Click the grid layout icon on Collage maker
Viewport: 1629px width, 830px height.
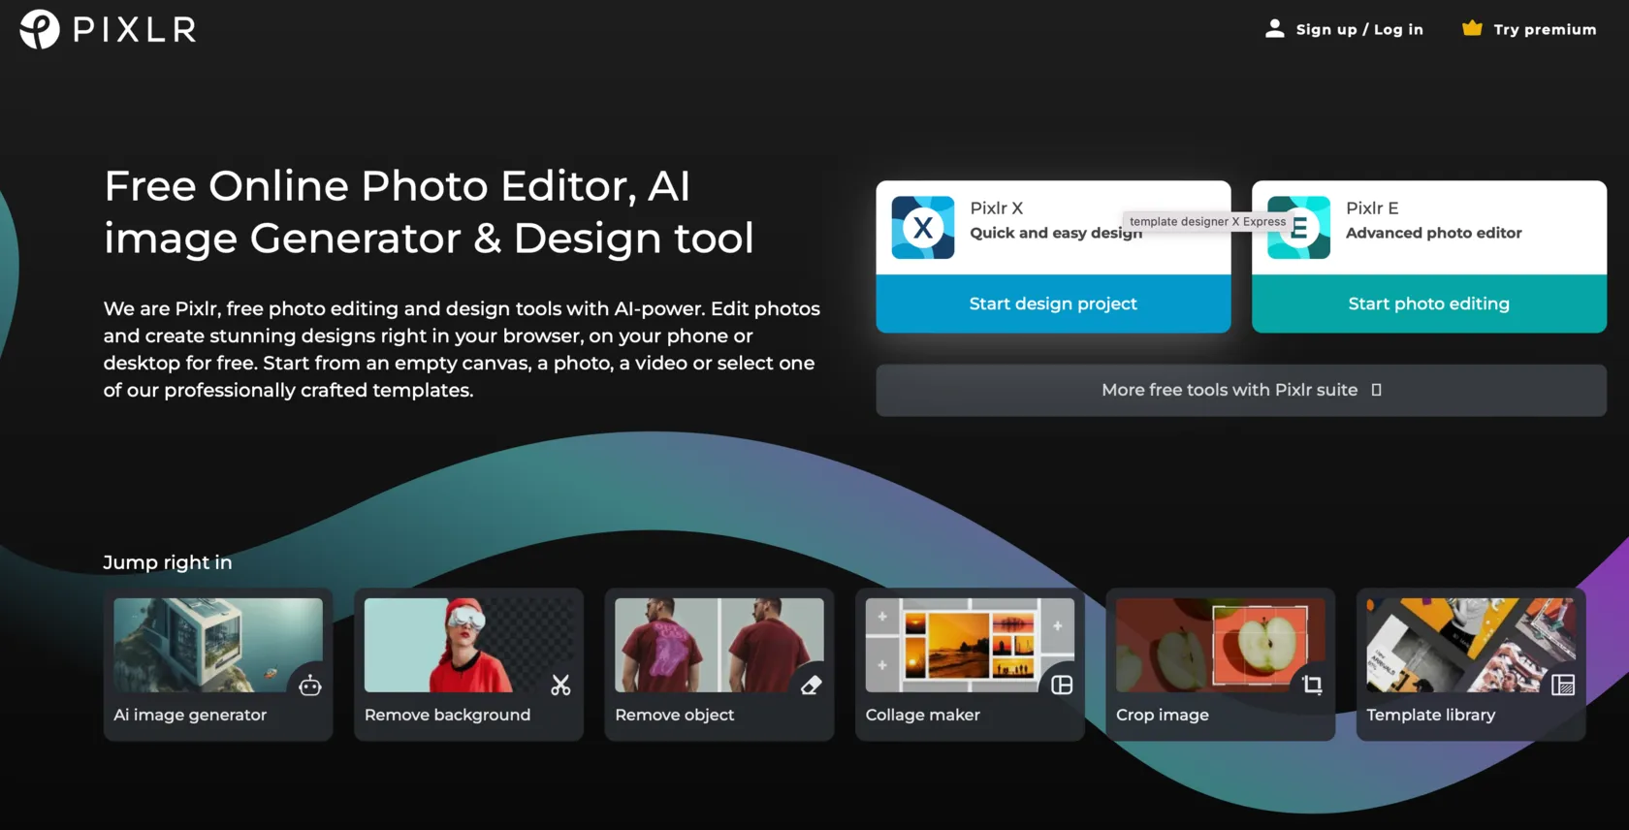(x=1062, y=686)
